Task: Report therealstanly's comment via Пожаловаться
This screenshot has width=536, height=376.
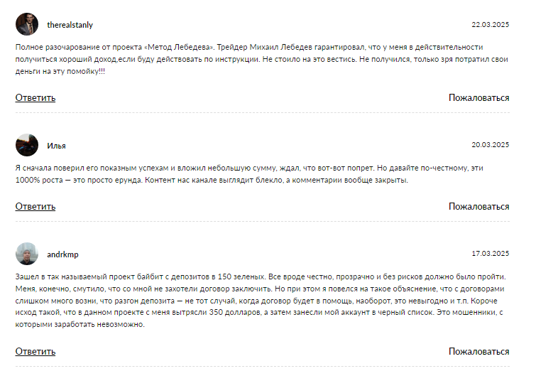Action: coord(478,98)
